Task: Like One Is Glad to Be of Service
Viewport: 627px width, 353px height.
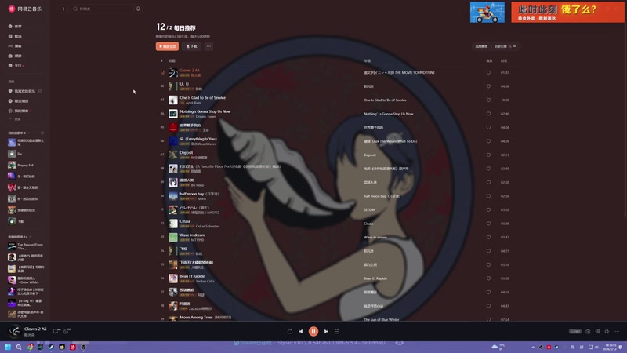Action: [488, 100]
